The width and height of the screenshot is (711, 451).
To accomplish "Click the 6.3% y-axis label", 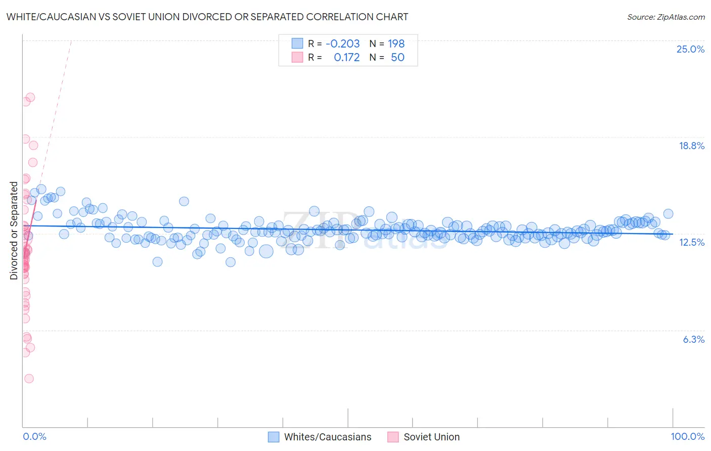I will click(693, 339).
